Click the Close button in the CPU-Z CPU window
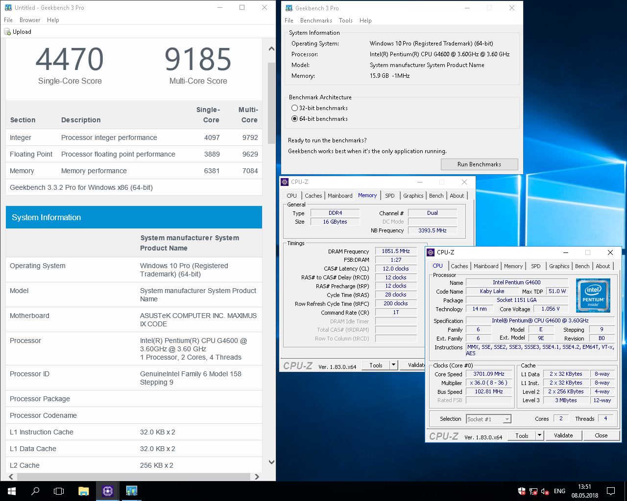This screenshot has width=627, height=501. pos(601,435)
